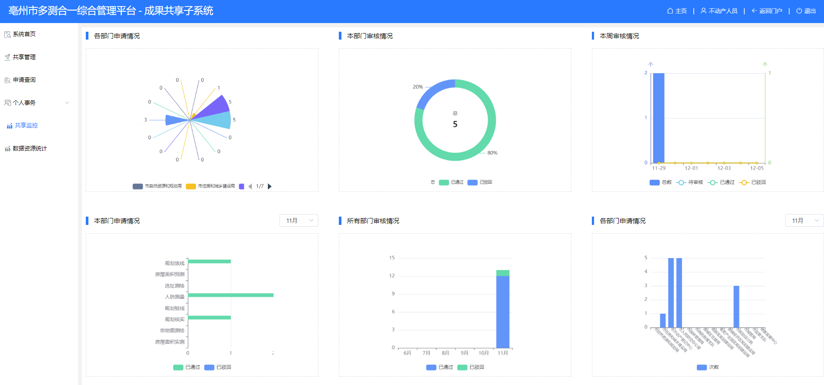Click the 返回门户 back arrow
The height and width of the screenshot is (385, 824).
(754, 11)
